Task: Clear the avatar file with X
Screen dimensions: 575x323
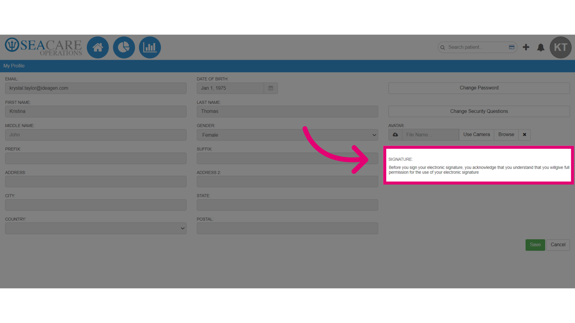Action: coord(524,135)
